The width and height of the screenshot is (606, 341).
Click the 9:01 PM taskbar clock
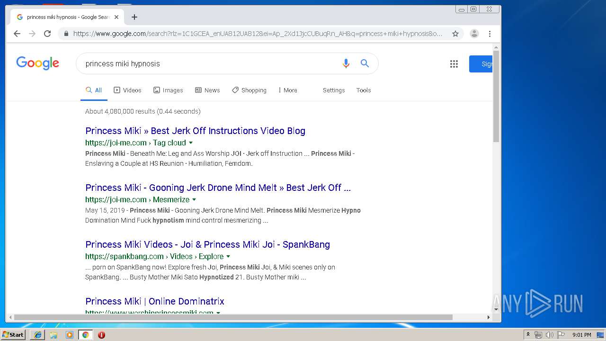click(x=582, y=335)
